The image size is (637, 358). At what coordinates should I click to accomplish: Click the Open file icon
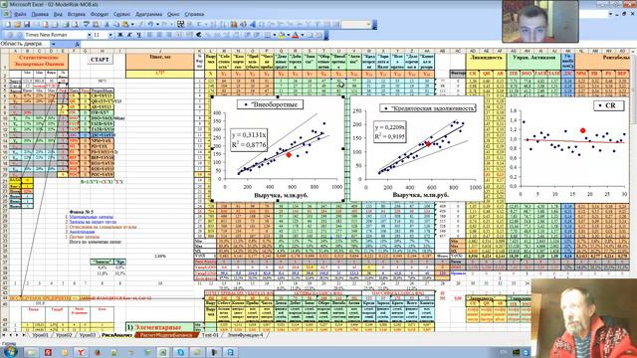(x=18, y=25)
